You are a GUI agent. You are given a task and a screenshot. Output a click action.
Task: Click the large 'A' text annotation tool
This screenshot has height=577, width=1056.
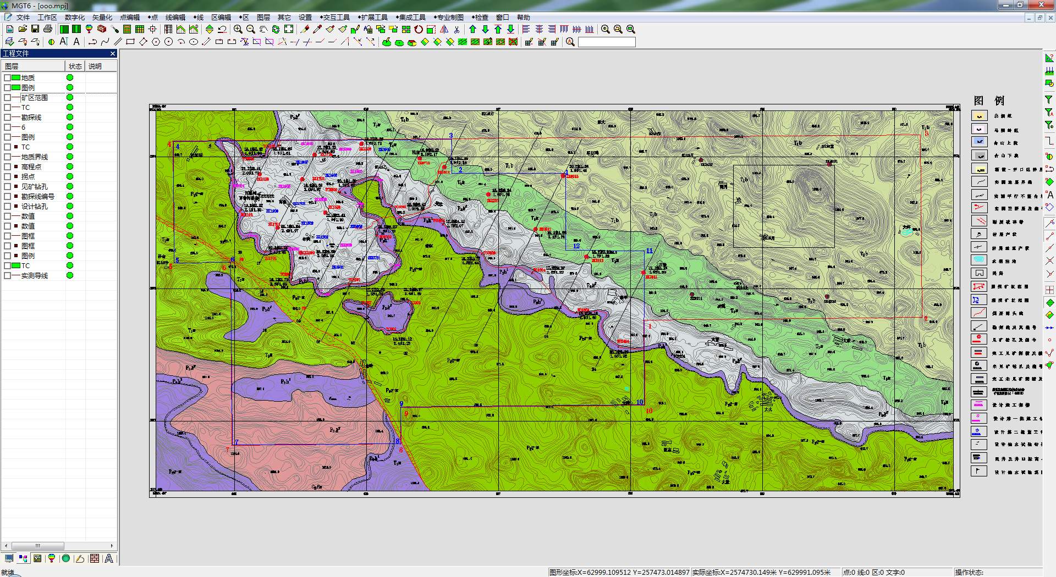(x=76, y=42)
